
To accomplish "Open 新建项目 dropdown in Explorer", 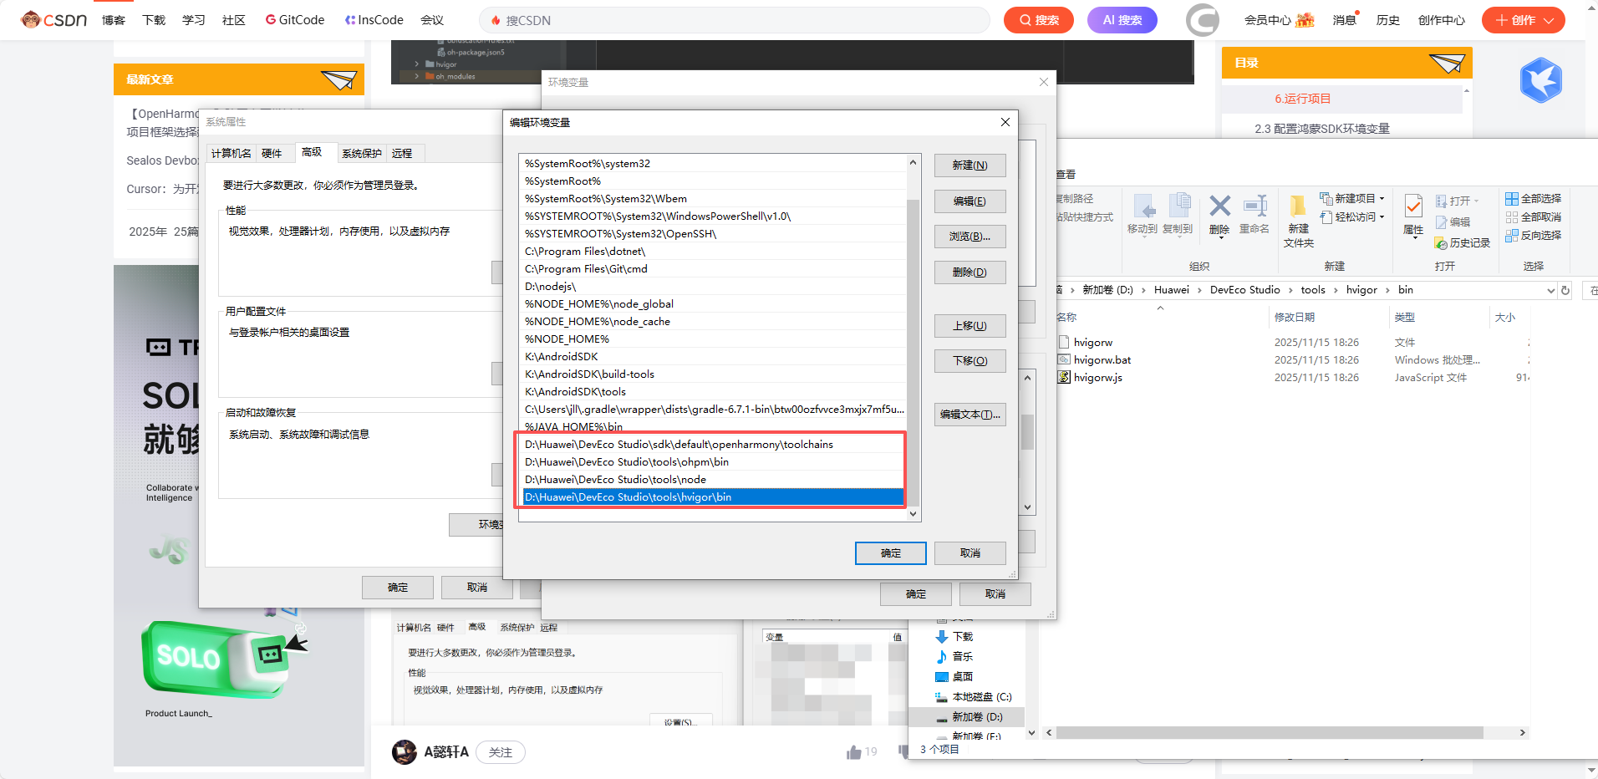I will (x=1352, y=199).
